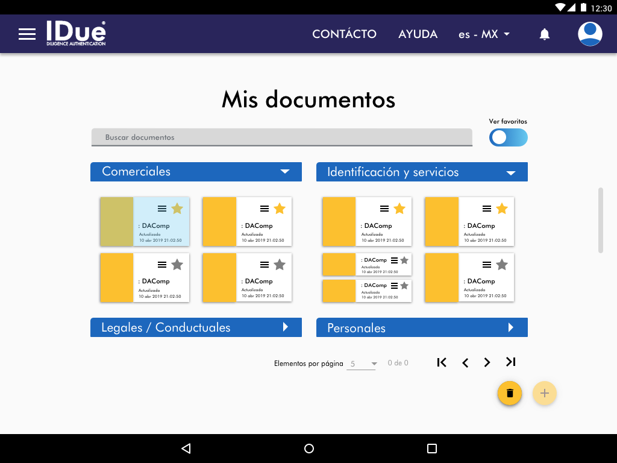Click the Buscar documentos search field
617x463 pixels.
click(281, 137)
